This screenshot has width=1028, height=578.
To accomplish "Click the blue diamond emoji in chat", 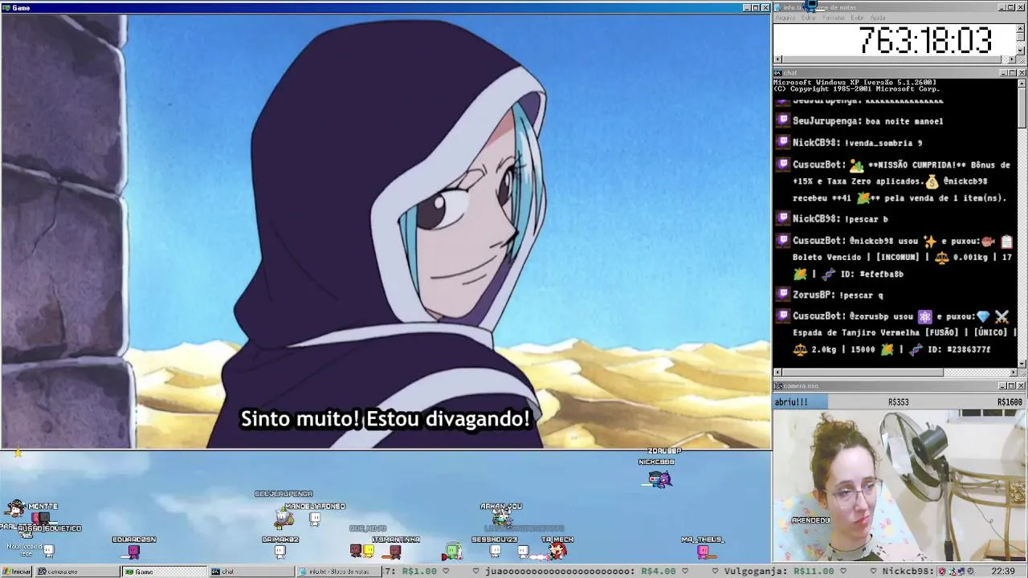I will click(x=983, y=317).
